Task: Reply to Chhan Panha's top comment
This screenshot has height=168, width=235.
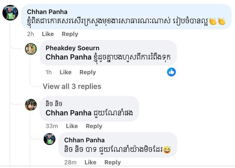Action: click(70, 34)
